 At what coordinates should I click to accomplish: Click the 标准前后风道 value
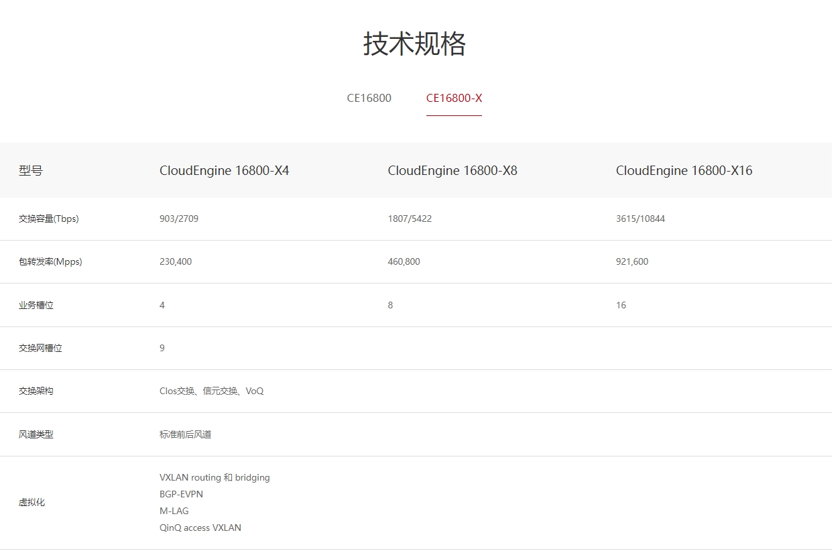point(186,434)
